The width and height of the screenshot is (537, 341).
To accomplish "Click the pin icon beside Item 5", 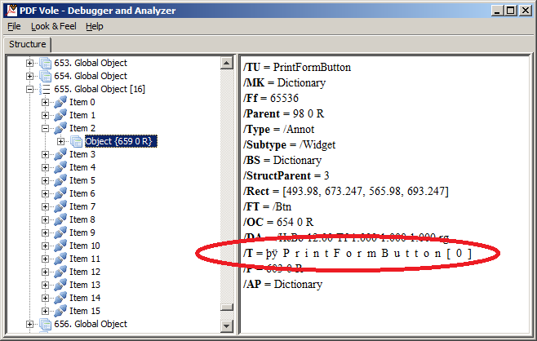I will 60,180.
